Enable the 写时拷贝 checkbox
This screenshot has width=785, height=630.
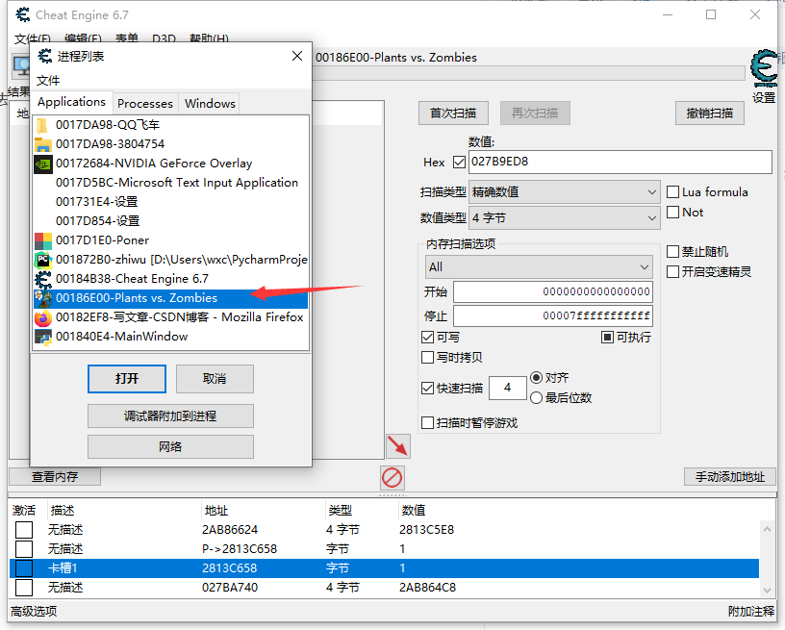(x=427, y=357)
